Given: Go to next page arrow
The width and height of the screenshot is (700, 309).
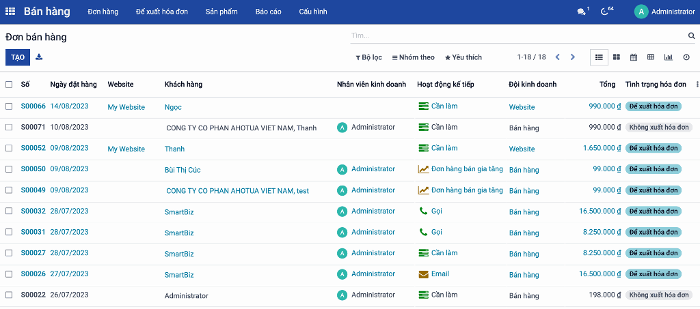Looking at the screenshot, I should coord(573,57).
